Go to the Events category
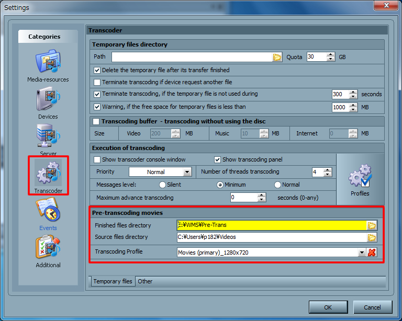The width and height of the screenshot is (402, 321). point(48,213)
